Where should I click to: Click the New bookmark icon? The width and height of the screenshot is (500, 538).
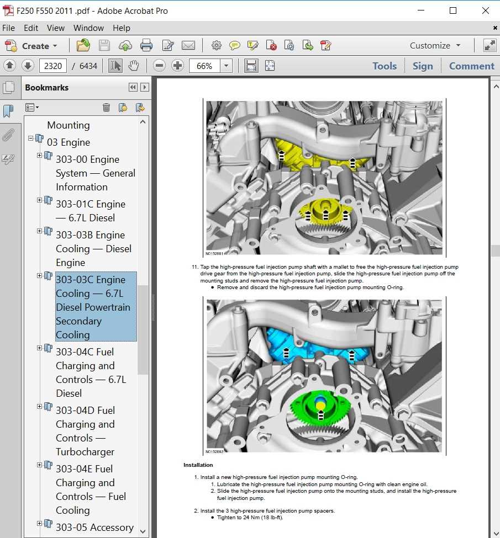pyautogui.click(x=123, y=108)
